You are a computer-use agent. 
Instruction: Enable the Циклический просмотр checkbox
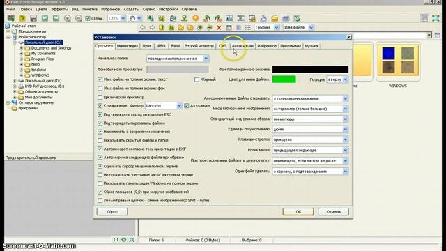(100, 98)
